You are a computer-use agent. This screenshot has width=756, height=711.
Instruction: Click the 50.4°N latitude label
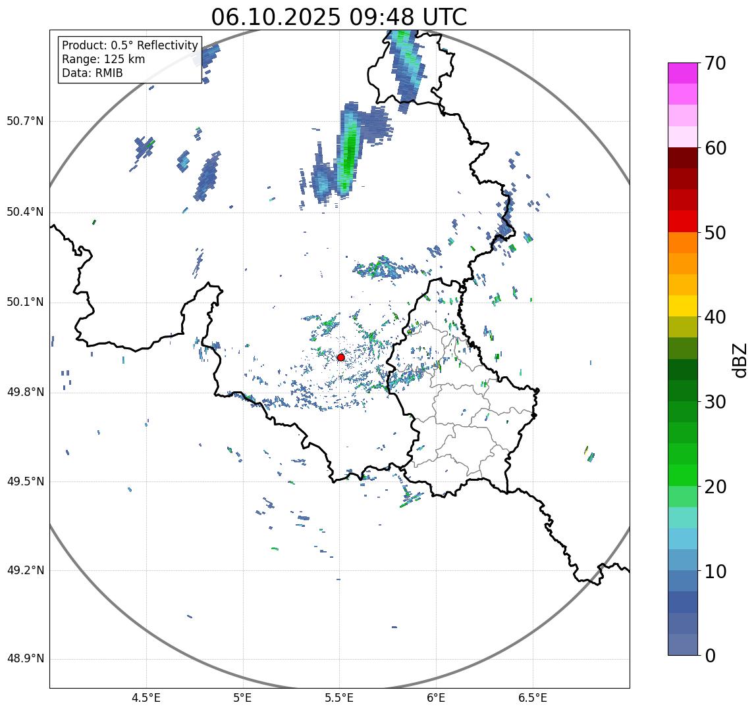pos(25,212)
